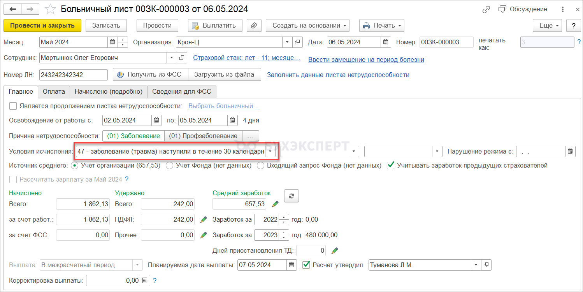The height and width of the screenshot is (292, 583).
Task: Go forward with the right arrow button
Action: (30, 9)
